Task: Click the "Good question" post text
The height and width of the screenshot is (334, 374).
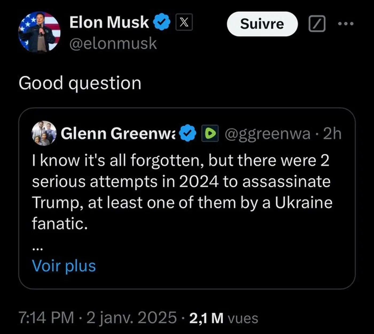Action: [80, 83]
